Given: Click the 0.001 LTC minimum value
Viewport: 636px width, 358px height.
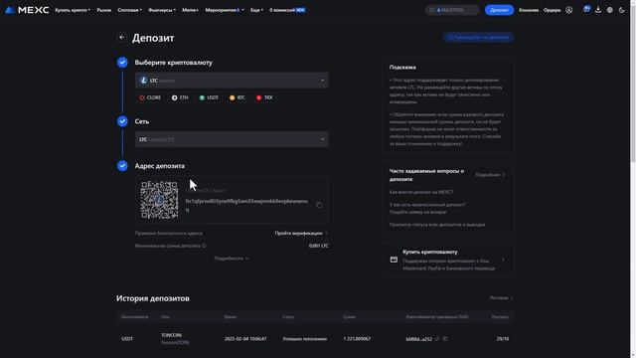Looking at the screenshot, I should [x=318, y=246].
